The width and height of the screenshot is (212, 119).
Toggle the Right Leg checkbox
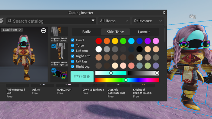tap(73, 66)
